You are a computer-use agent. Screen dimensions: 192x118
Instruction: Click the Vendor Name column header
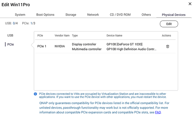pos(62,36)
